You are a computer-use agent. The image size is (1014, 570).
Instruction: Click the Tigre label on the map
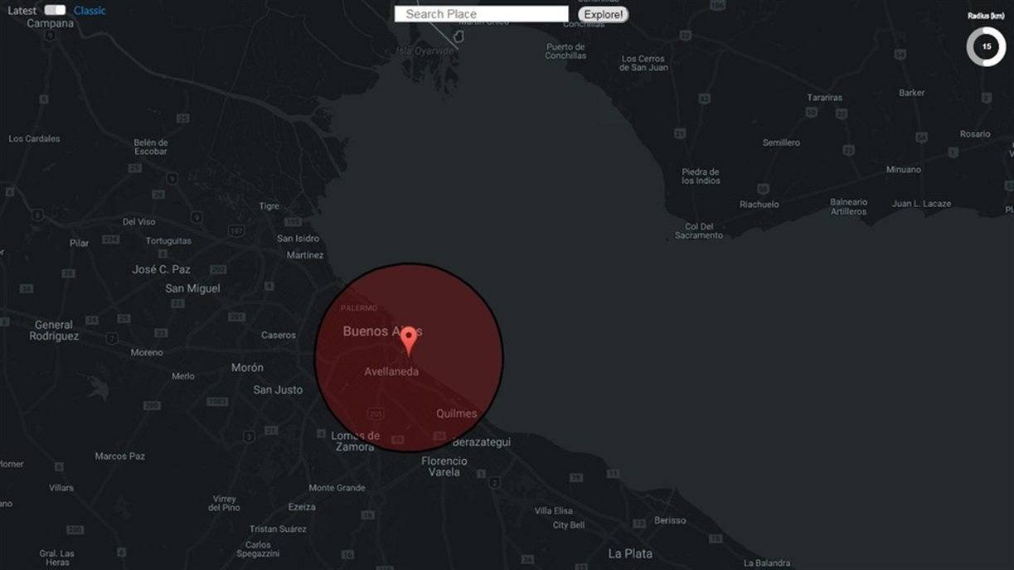click(x=269, y=206)
